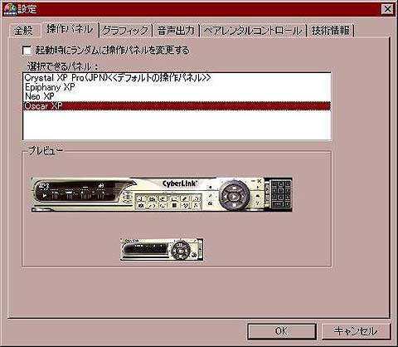The width and height of the screenshot is (398, 347).
Task: Click the round navigation dial in preview
Action: click(x=235, y=196)
